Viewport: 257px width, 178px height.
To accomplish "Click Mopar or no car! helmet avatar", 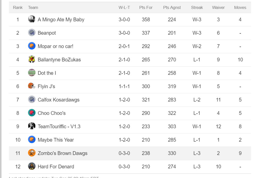I will tap(32, 46).
